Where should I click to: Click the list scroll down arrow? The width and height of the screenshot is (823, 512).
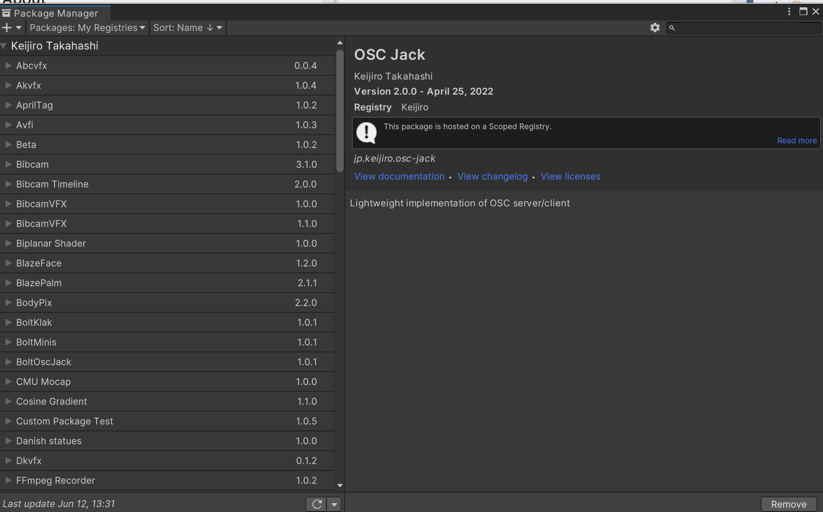click(x=340, y=485)
